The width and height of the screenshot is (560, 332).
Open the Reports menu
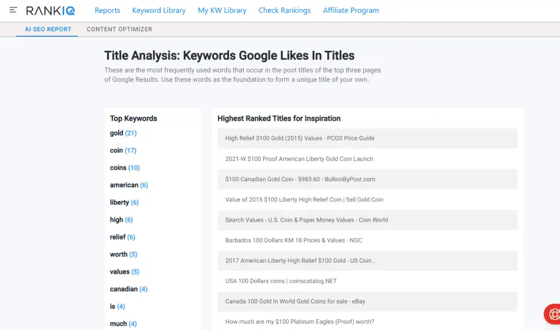107,10
